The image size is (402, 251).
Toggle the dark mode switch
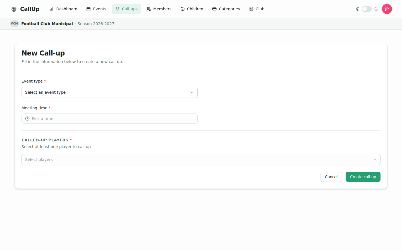click(x=367, y=9)
